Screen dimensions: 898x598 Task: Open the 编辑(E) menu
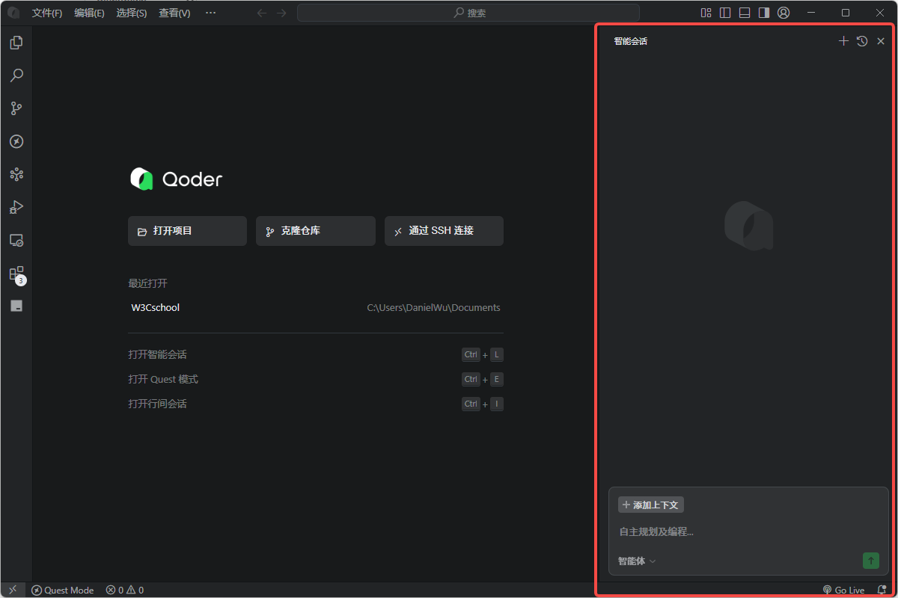[x=89, y=13]
